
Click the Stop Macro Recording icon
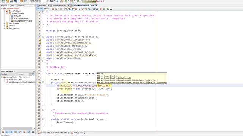tap(104, 9)
